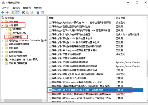Click the policy list vertical scrollbar thumb
148x105 pixels.
147,68
